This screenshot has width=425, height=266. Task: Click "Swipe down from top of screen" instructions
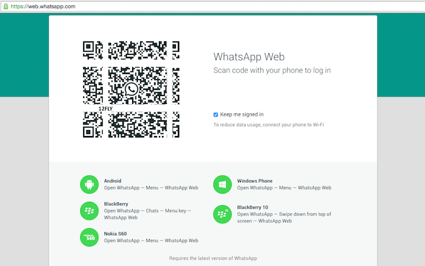click(x=284, y=218)
